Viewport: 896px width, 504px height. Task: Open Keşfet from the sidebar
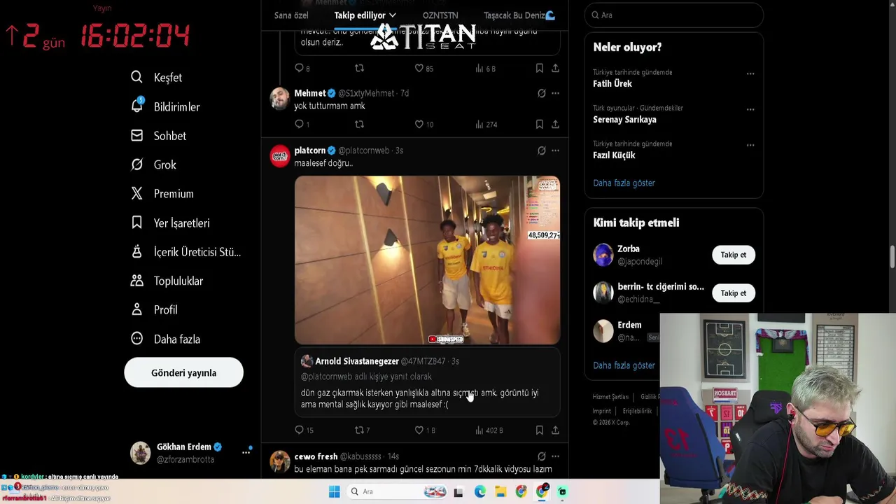pos(157,78)
